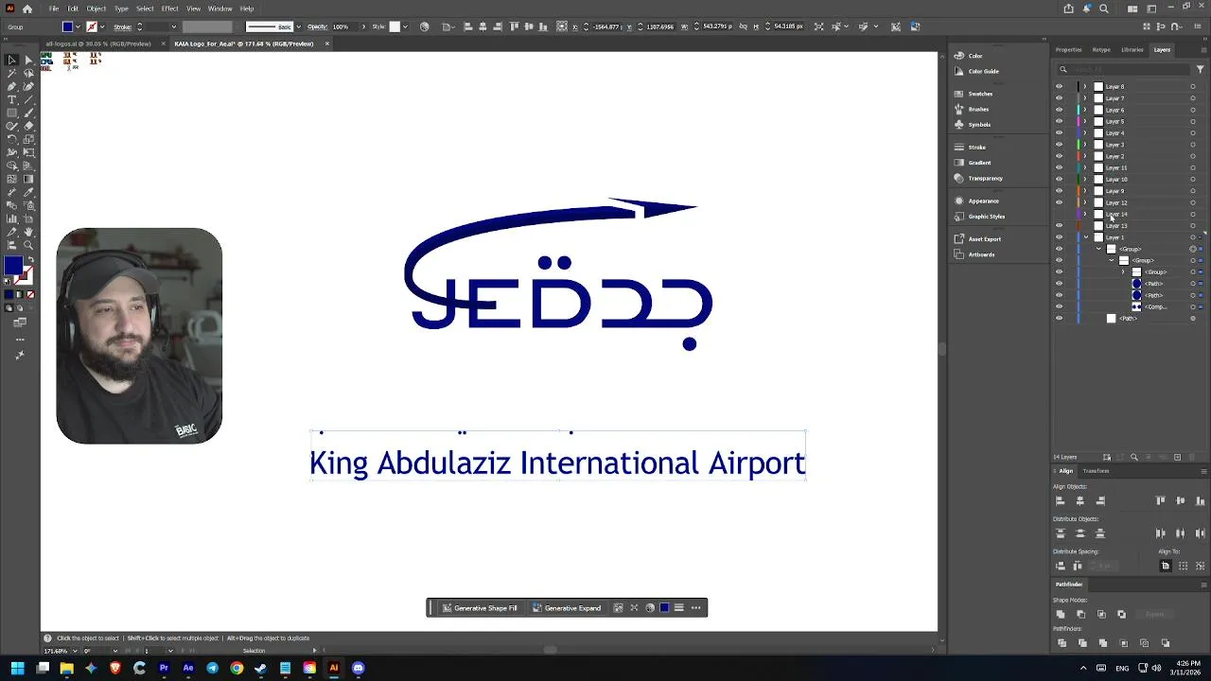
Task: Click Horizontal Align Center in Align panel
Action: [x=1079, y=500]
